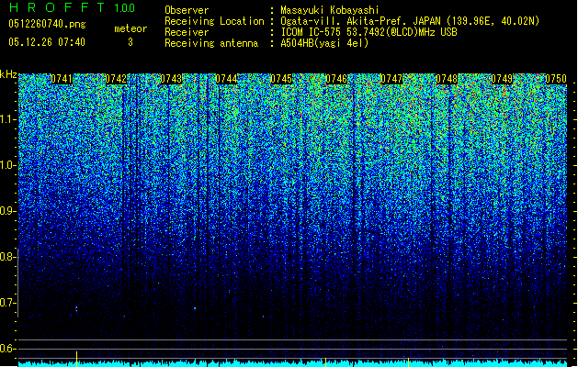Click the yellow meteor marker after 0747
This screenshot has height=367, width=578.
click(x=408, y=362)
